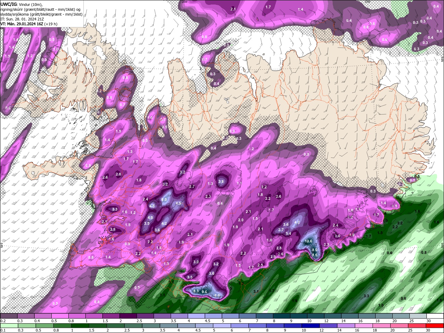The height and width of the screenshot is (333, 444).
Task: Click the '10.6' value on the map
Action: click(308, 241)
